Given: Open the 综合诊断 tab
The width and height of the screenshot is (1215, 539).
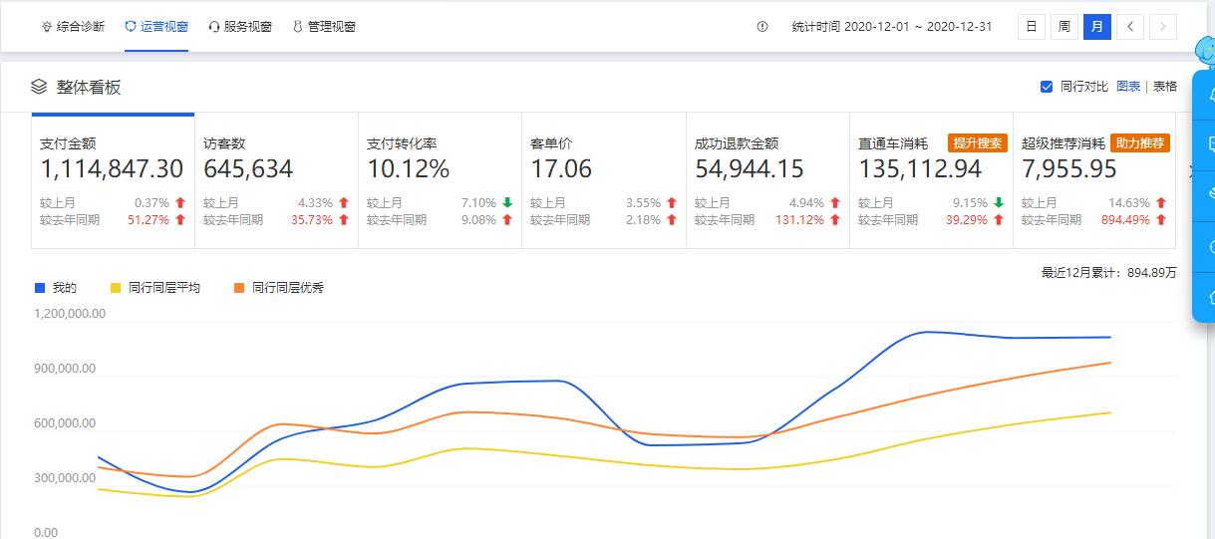Looking at the screenshot, I should [73, 27].
